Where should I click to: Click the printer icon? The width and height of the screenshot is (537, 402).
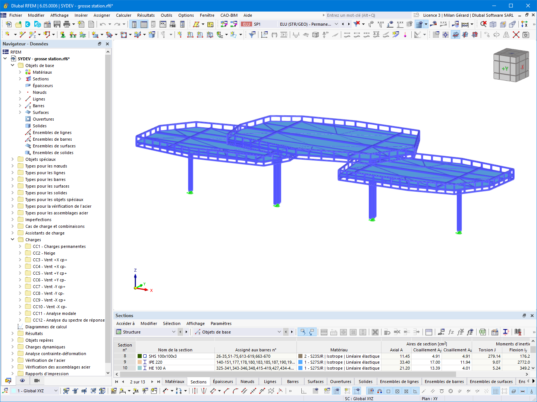point(67,24)
